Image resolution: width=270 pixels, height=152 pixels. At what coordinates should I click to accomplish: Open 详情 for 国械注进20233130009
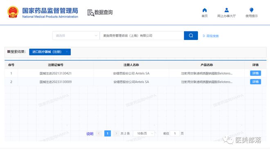tap(255, 82)
